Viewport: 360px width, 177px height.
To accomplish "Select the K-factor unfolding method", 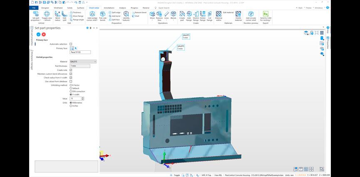I will [71, 85].
